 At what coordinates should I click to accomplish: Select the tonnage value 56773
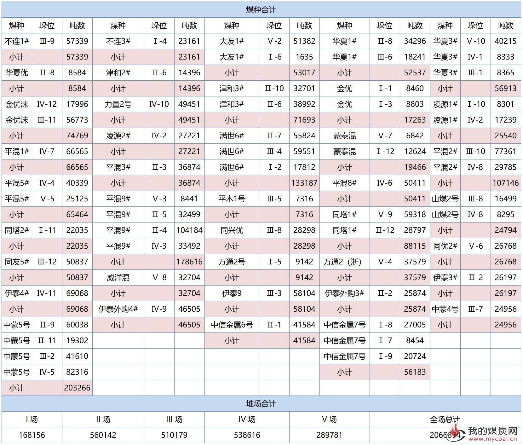(77, 120)
